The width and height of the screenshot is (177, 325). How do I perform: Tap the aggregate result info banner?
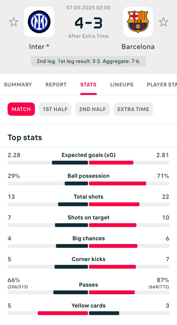coord(88,61)
